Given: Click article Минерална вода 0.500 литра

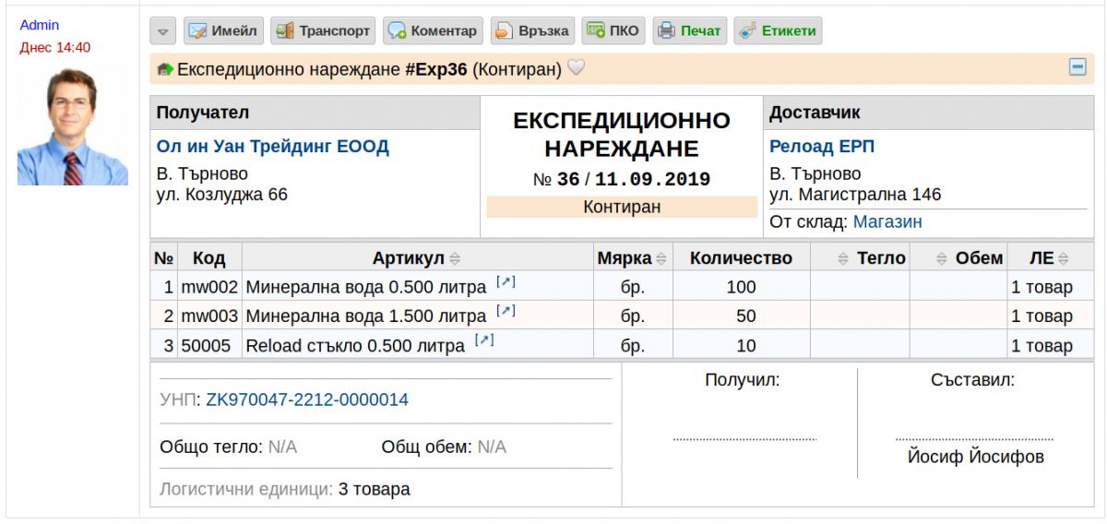Looking at the screenshot, I should pyautogui.click(x=365, y=287).
